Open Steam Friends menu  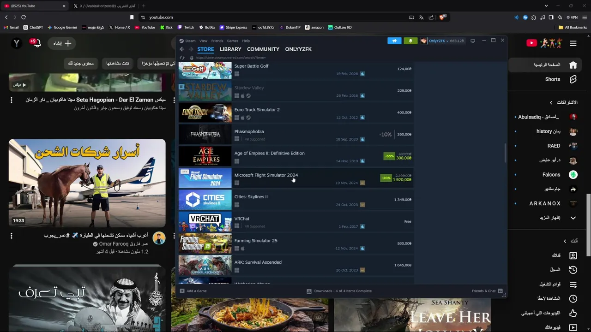[217, 41]
